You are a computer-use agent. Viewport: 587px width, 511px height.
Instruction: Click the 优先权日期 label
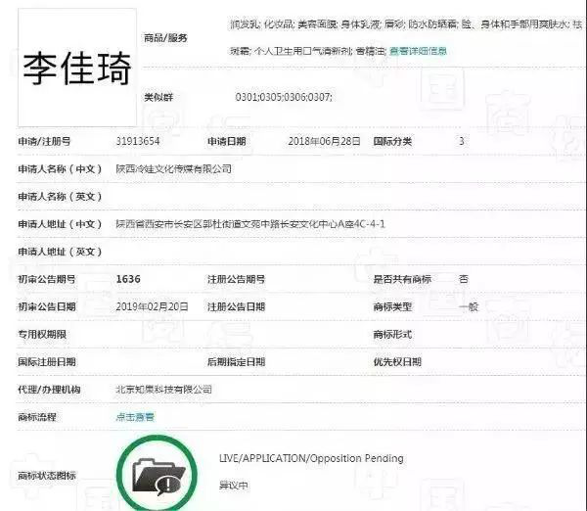pos(397,362)
